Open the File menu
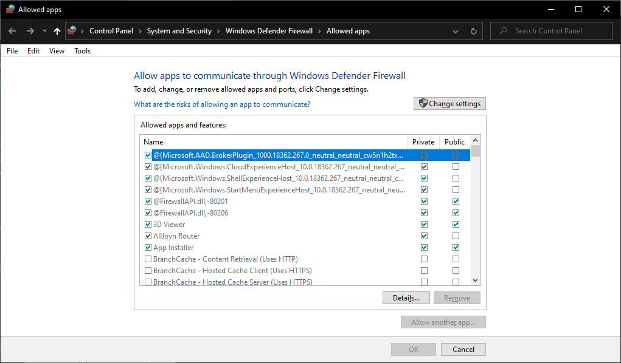The height and width of the screenshot is (363, 621). pyautogui.click(x=12, y=50)
